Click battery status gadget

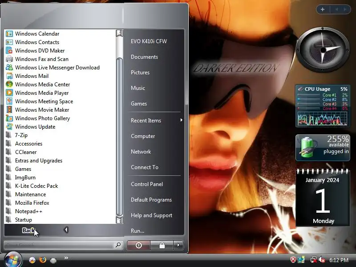[x=323, y=148]
